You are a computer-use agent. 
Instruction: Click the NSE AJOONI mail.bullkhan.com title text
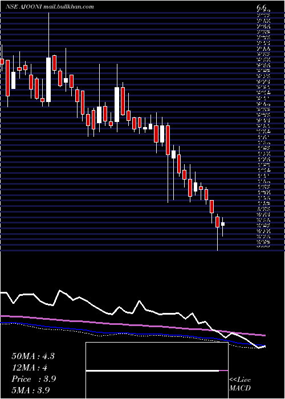coord(50,7)
